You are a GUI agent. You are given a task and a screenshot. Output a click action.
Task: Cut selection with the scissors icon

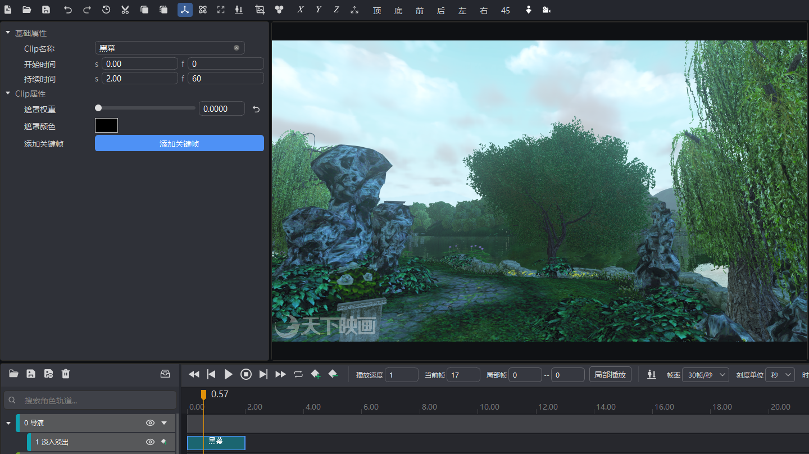point(125,10)
